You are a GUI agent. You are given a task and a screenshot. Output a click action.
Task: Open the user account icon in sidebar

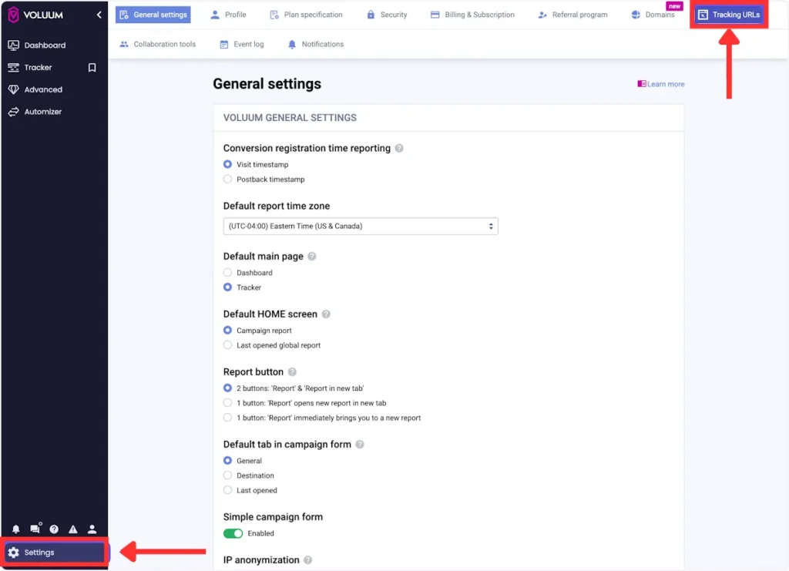[92, 529]
